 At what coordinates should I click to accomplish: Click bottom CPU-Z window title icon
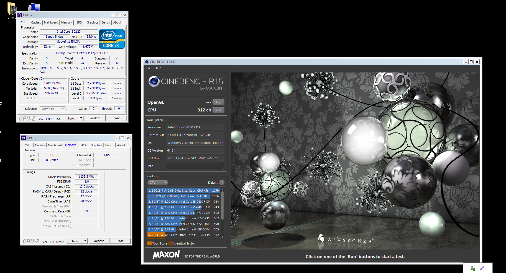[24, 138]
